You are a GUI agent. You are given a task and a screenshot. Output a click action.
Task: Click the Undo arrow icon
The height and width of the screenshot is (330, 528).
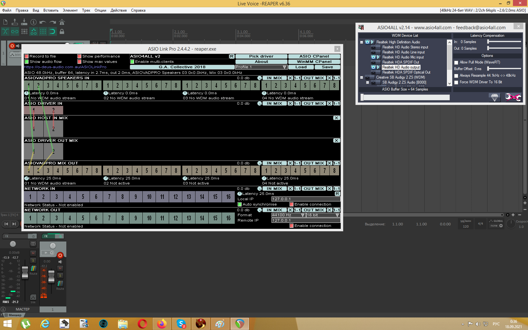point(43,22)
